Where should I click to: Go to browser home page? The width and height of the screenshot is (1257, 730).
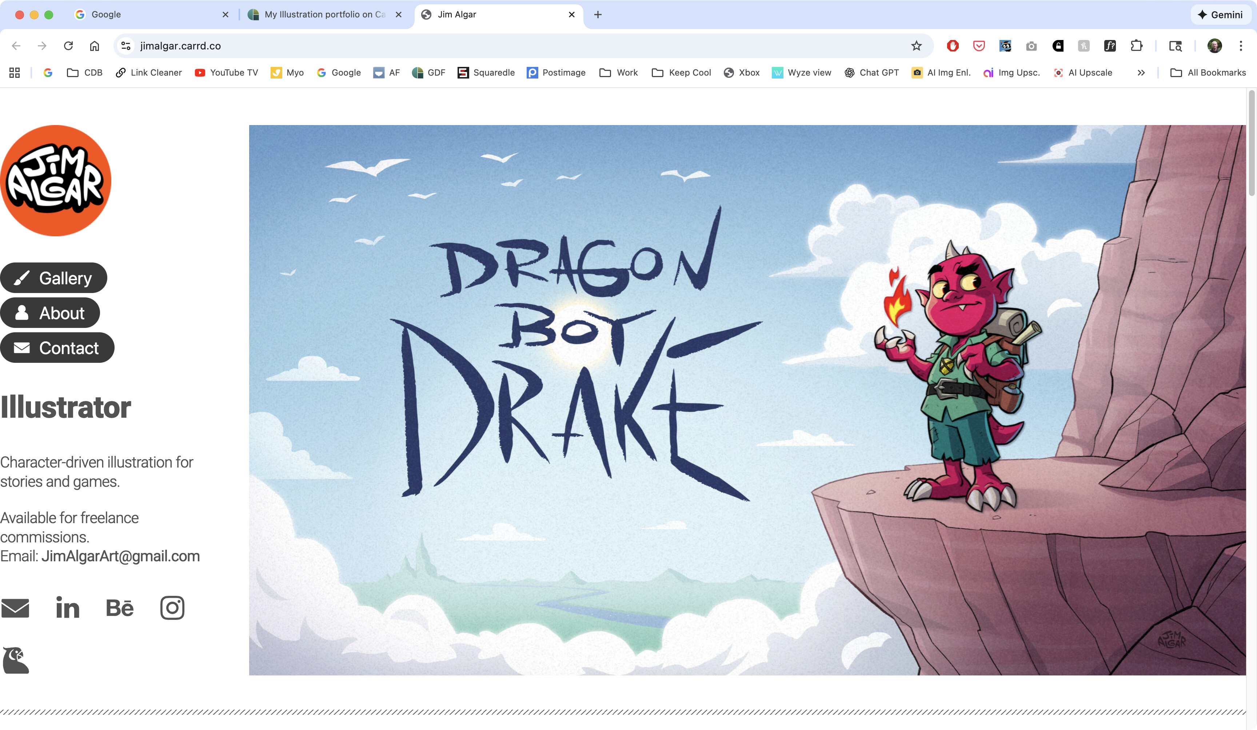(x=94, y=46)
